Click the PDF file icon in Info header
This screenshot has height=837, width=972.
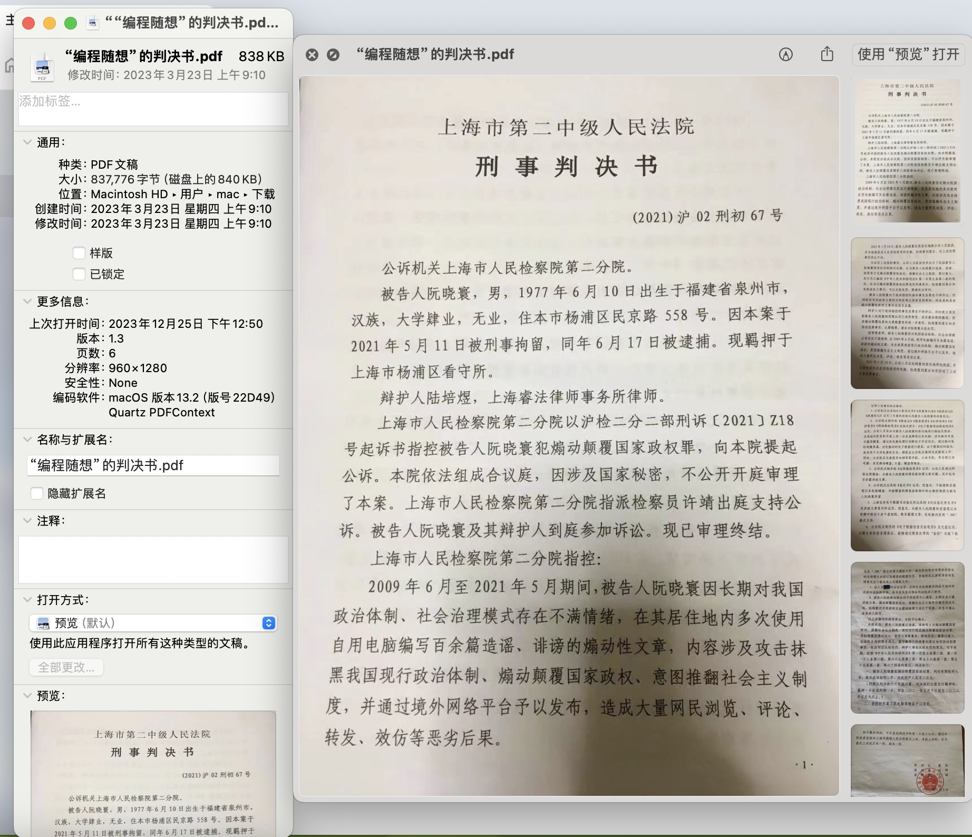pos(42,66)
